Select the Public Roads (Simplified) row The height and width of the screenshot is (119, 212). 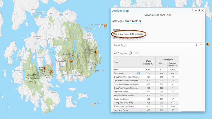[x=146, y=106]
